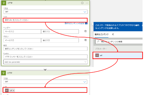Click the 動的なコンテンツの検索 search box
This screenshot has width=144, height=95.
119,42
